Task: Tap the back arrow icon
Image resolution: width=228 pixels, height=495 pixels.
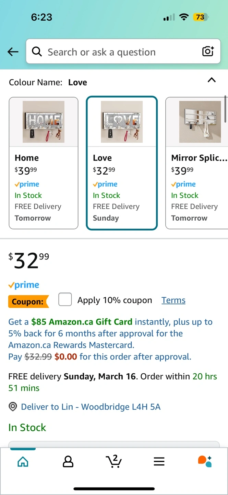Action: (x=13, y=52)
